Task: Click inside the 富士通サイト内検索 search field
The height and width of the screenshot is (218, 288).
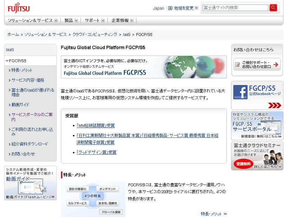Action: [x=235, y=8]
